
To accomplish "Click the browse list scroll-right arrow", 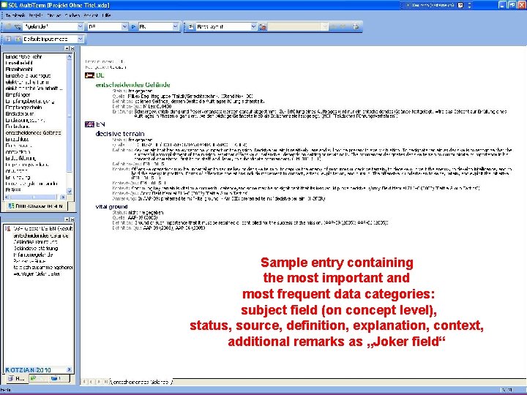I will click(62, 197).
